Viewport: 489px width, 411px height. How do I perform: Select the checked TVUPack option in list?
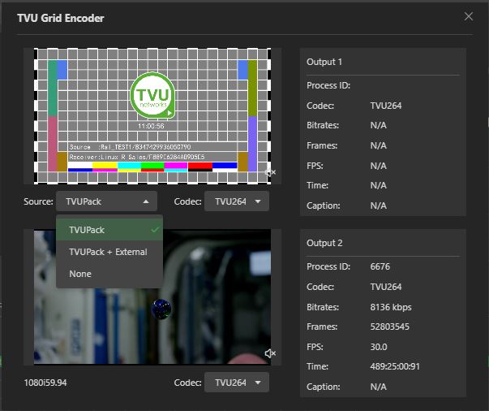(109, 230)
